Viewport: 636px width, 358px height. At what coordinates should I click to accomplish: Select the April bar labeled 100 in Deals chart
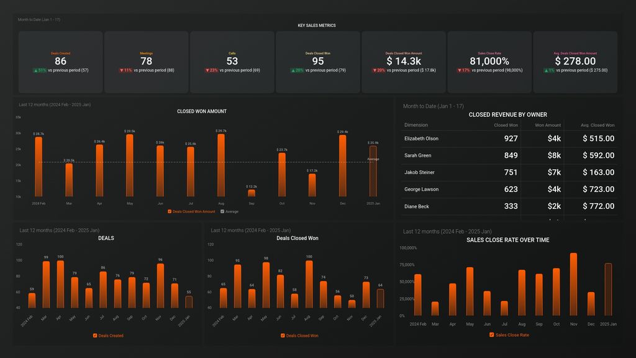coord(60,284)
